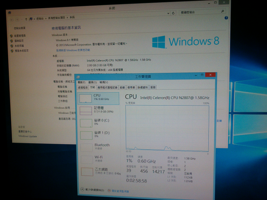The image size is (267, 200).
Task: Click the 0.60 GHz speed value
Action: (x=146, y=161)
